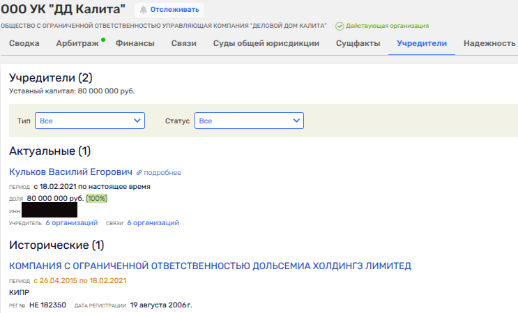Switch to the Надежность tab

tap(489, 44)
